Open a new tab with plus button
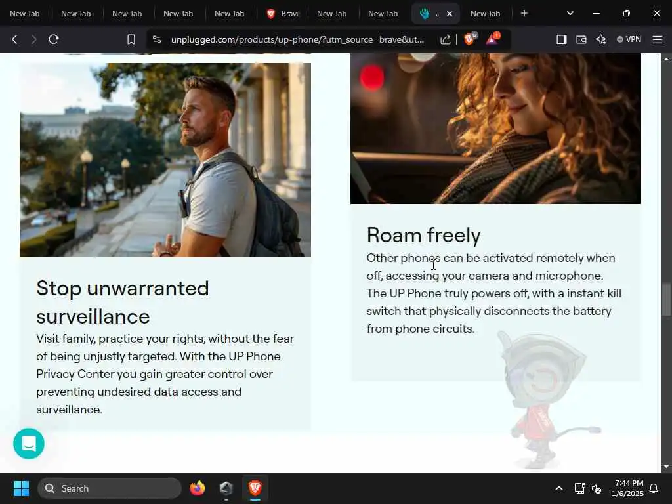This screenshot has width=672, height=504. [x=524, y=13]
